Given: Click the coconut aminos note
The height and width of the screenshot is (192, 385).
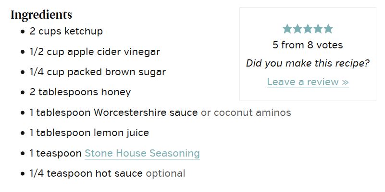Looking at the screenshot, I should click(x=246, y=113).
